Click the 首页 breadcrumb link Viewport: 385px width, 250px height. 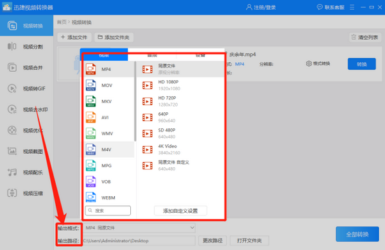click(x=62, y=22)
